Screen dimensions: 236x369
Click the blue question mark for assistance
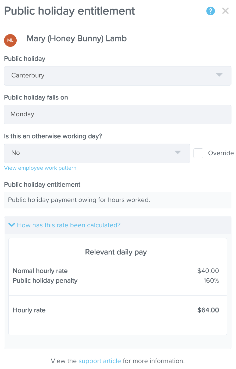210,11
